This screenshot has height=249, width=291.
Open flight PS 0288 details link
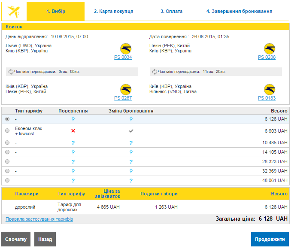click(267, 57)
